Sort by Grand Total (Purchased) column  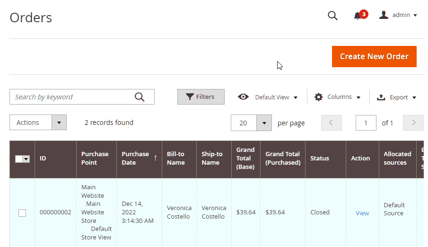[283, 159]
